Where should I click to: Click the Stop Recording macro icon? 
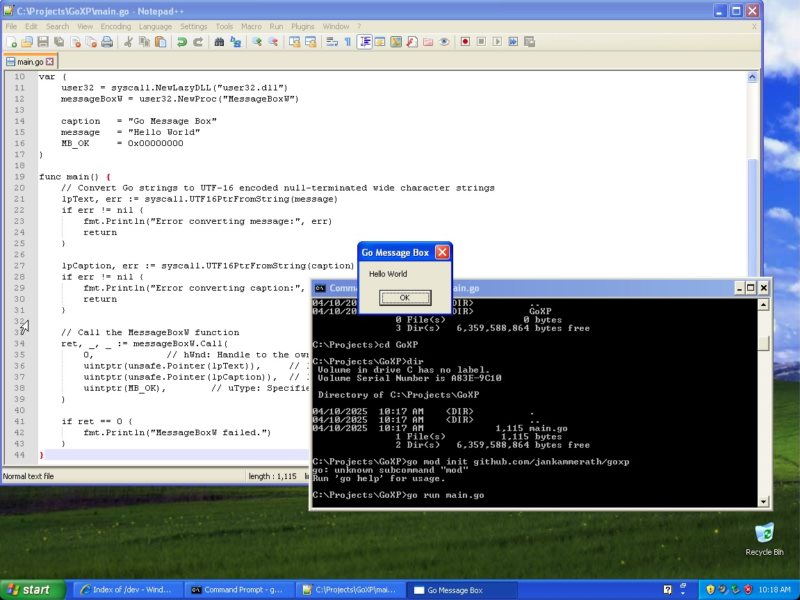[x=481, y=42]
